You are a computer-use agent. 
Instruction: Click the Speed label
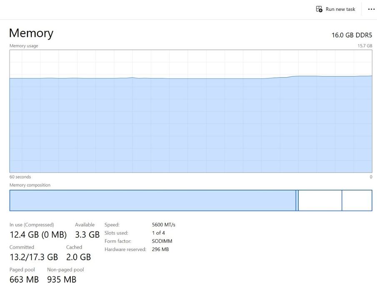click(x=112, y=225)
